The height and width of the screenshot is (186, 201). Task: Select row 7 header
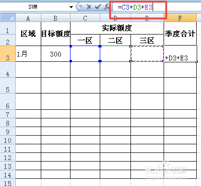pyautogui.click(x=8, y=114)
